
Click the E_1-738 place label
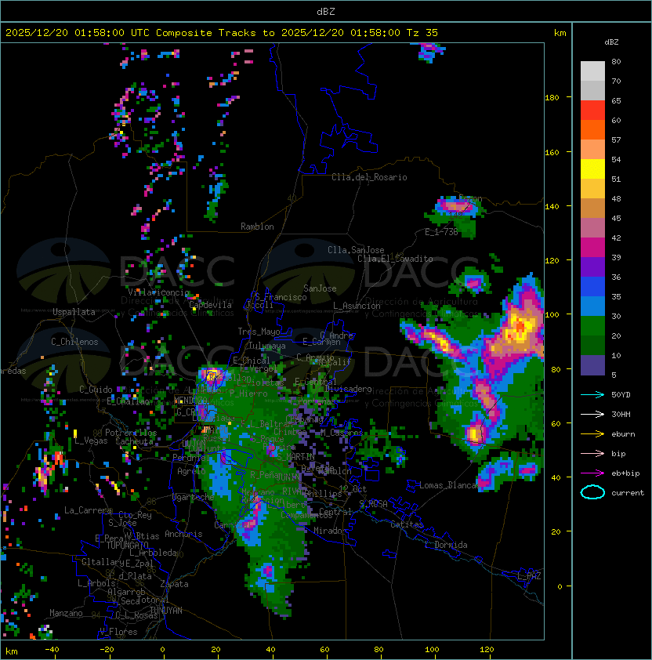441,232
